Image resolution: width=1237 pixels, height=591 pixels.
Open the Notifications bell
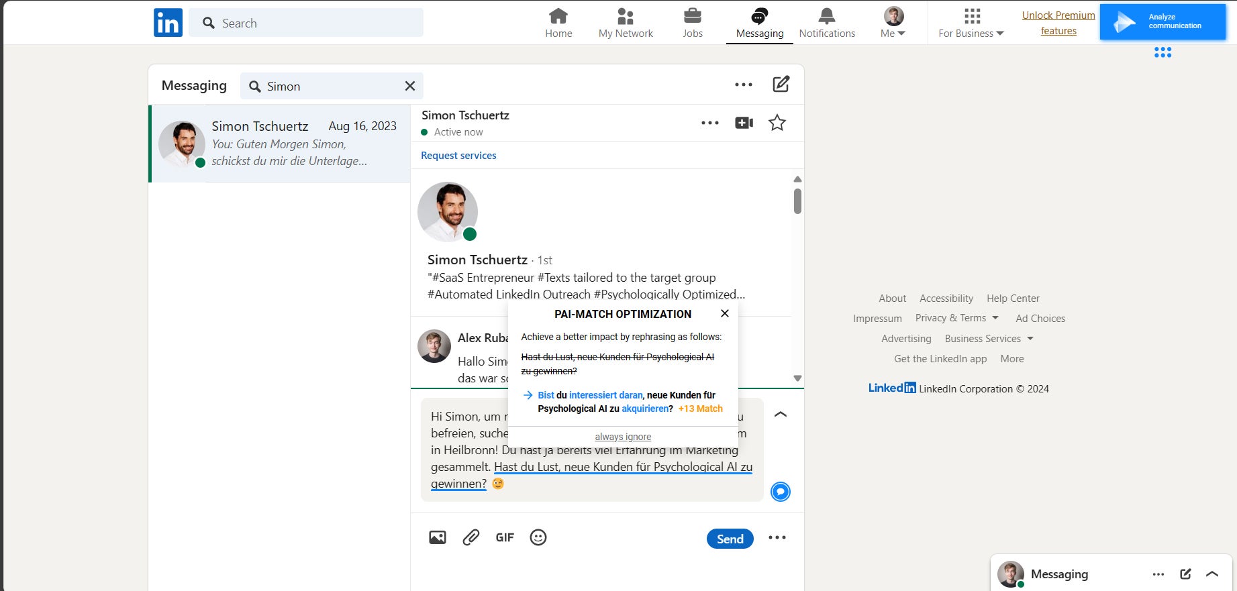click(827, 23)
